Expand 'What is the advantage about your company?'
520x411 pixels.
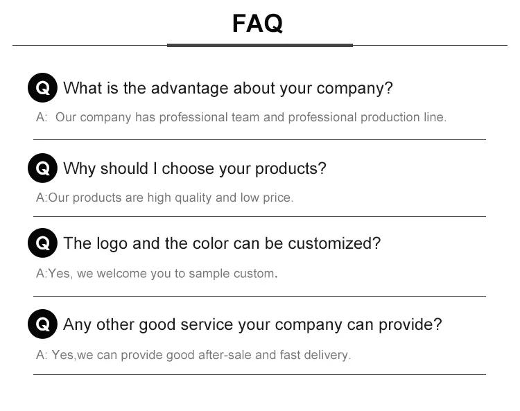227,88
